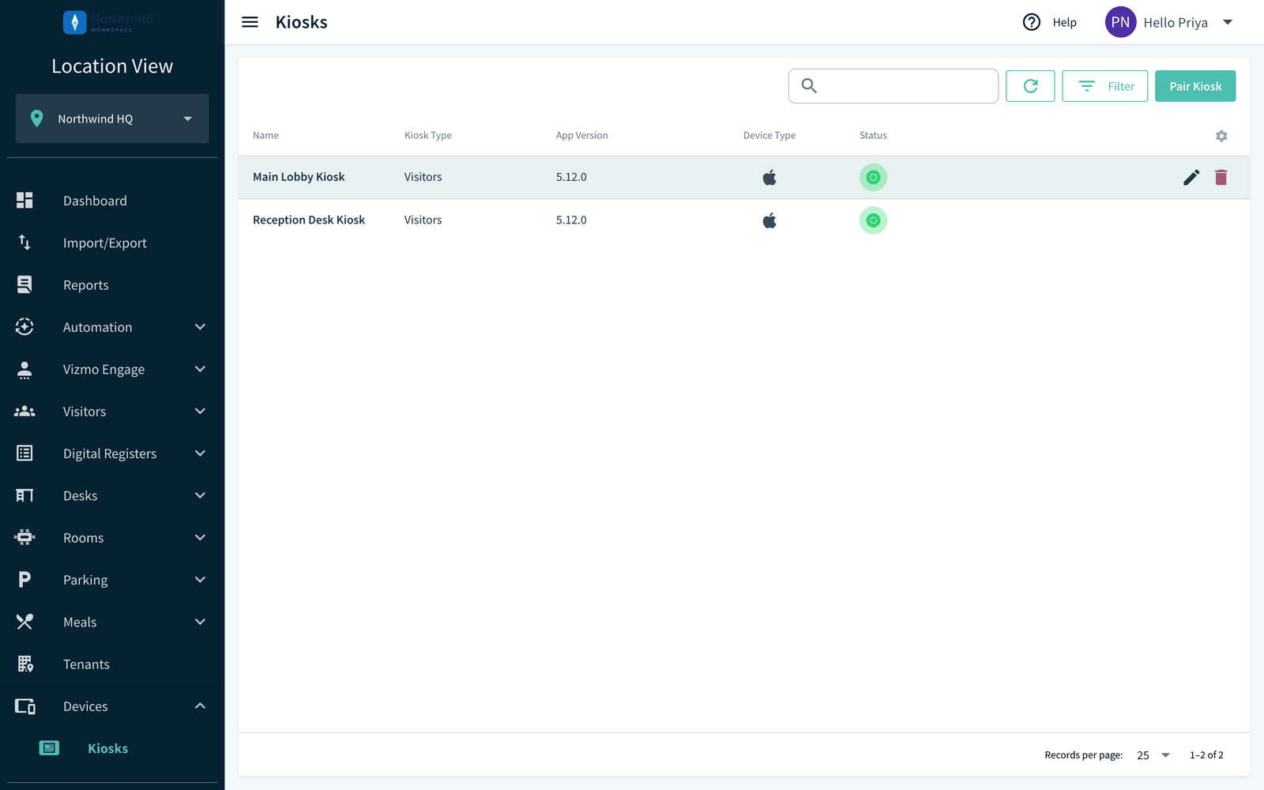Open the Records per page dropdown
This screenshot has height=790, width=1264.
pyautogui.click(x=1153, y=755)
